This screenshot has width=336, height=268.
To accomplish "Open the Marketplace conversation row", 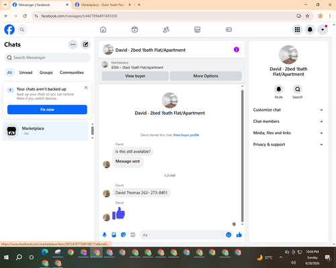I will (x=46, y=131).
